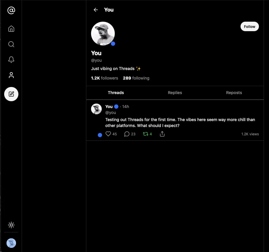Click the You title in top header
269x252 pixels.
coord(109,10)
